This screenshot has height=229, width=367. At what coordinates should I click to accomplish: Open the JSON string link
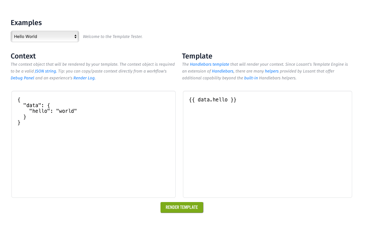[46, 71]
